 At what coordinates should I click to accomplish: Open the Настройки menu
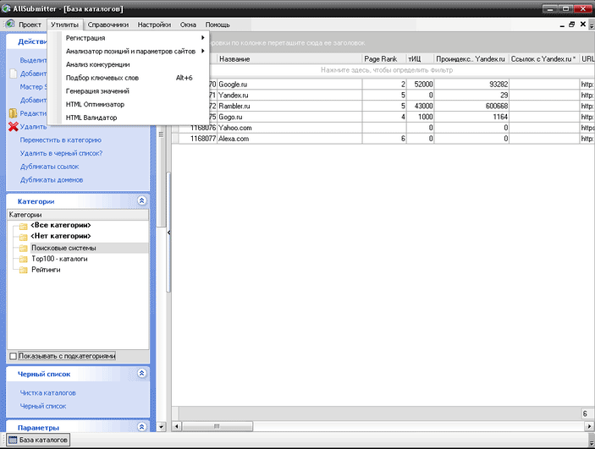[154, 25]
